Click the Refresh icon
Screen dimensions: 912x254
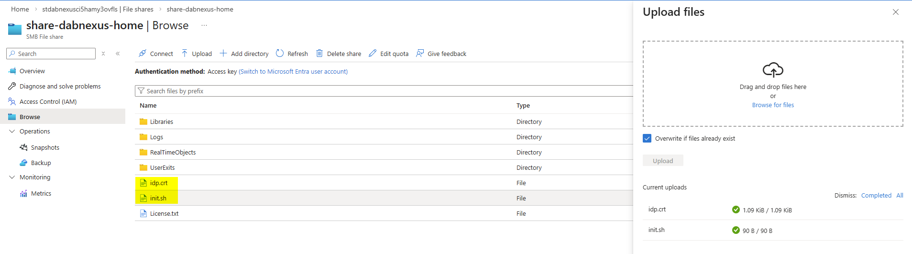280,54
